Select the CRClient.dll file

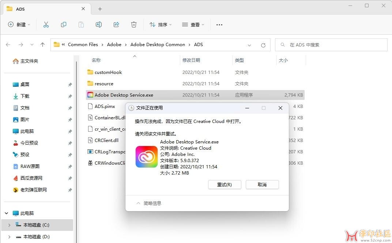pos(106,141)
